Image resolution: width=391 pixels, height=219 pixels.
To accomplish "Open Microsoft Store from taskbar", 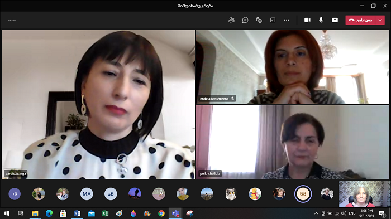I will tap(63, 213).
